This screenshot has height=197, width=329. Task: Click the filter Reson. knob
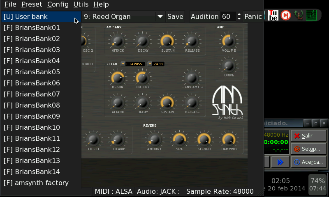[118, 78]
